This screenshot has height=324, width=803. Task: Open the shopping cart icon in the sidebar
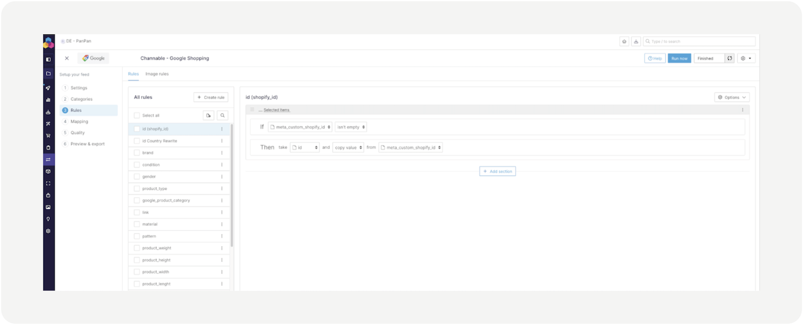click(x=49, y=135)
